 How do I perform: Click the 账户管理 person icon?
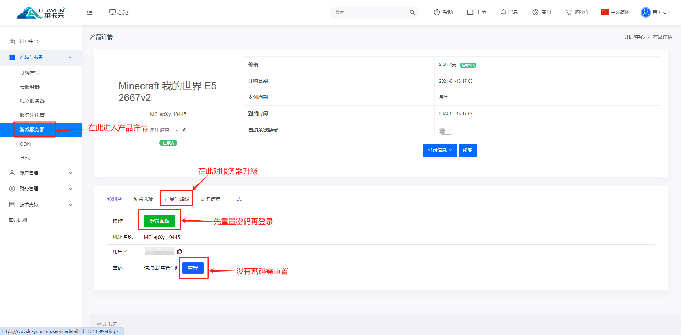(x=12, y=173)
